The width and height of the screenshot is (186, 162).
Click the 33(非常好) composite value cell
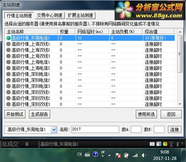point(155,38)
